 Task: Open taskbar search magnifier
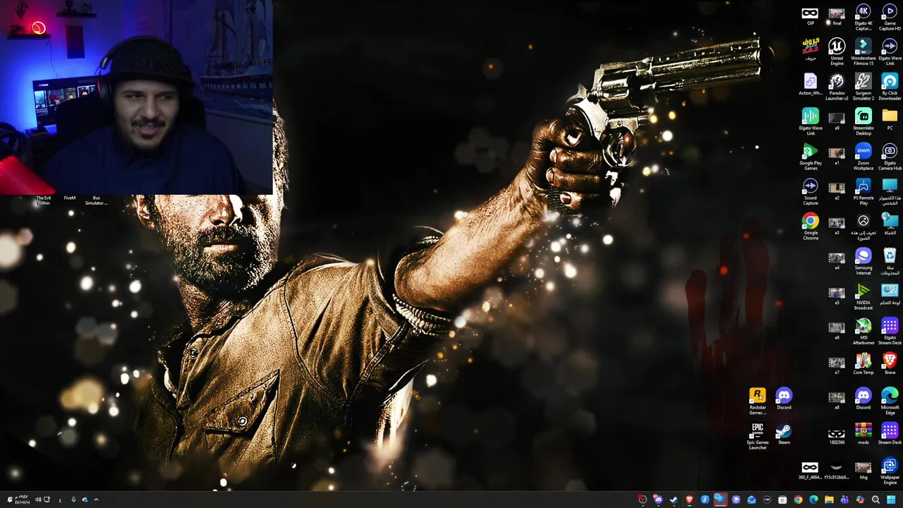coord(875,500)
